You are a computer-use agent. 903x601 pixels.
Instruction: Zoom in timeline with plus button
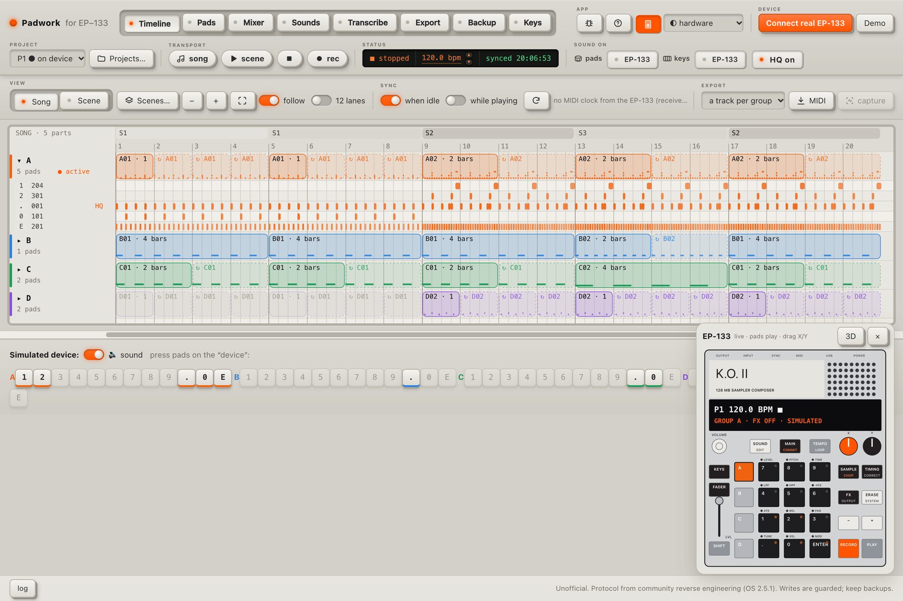216,101
